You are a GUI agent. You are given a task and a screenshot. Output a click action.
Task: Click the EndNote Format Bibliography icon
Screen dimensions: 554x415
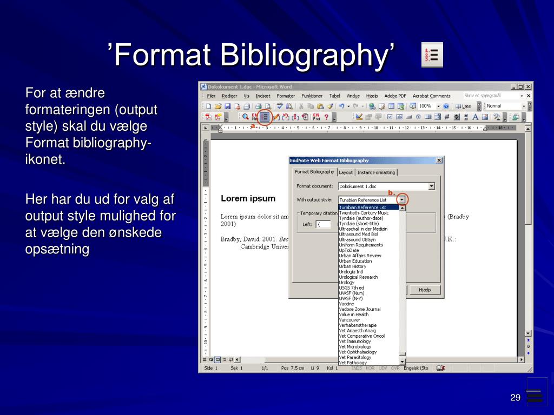[265, 117]
